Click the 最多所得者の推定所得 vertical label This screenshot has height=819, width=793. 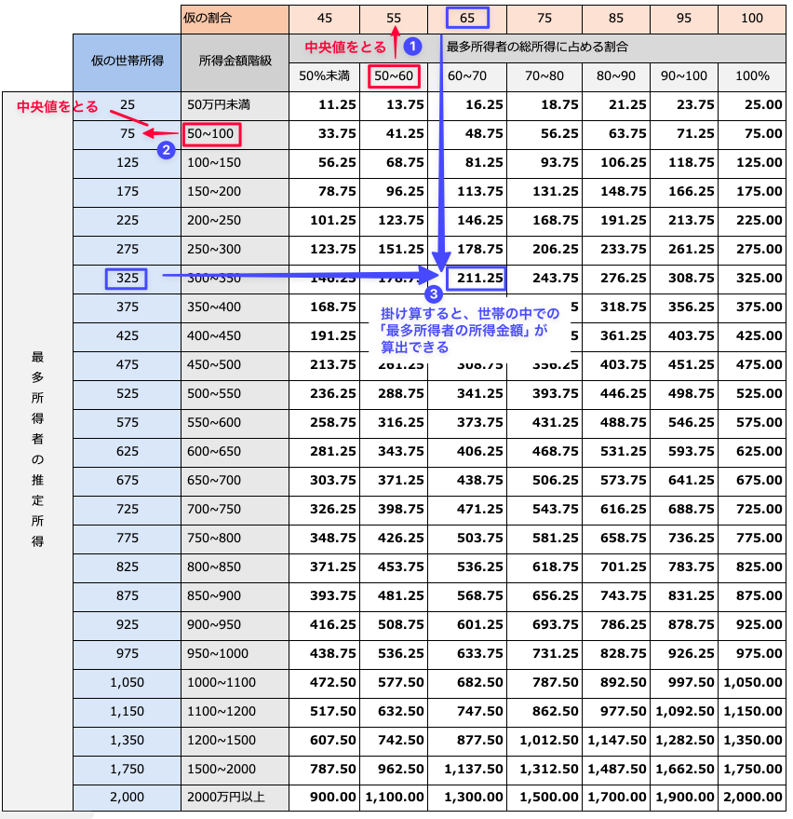pos(37,449)
